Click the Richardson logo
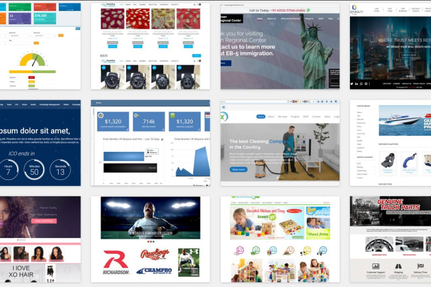 (116, 263)
